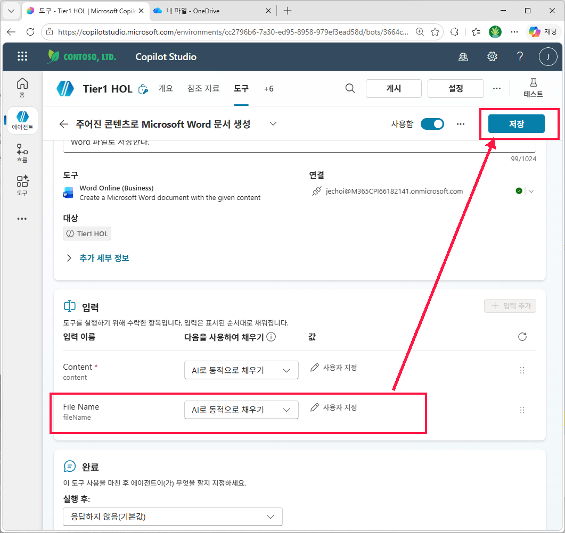Open the Copilot 채팅 button in browser toolbar
565x533 pixels.
[x=542, y=32]
